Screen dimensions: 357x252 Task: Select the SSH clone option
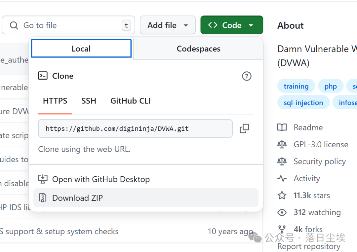pyautogui.click(x=89, y=101)
